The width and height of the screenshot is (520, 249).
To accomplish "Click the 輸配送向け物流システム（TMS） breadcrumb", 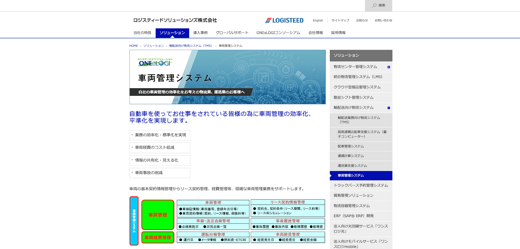I will pos(190,46).
